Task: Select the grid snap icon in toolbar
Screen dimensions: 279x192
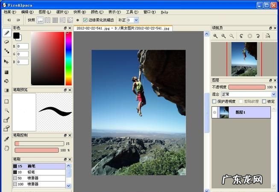Action: click(55, 20)
